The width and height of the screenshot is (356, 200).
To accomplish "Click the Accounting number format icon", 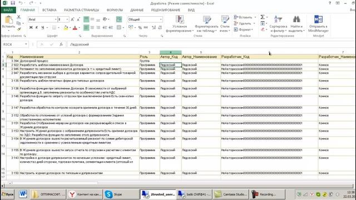I will (x=131, y=27).
